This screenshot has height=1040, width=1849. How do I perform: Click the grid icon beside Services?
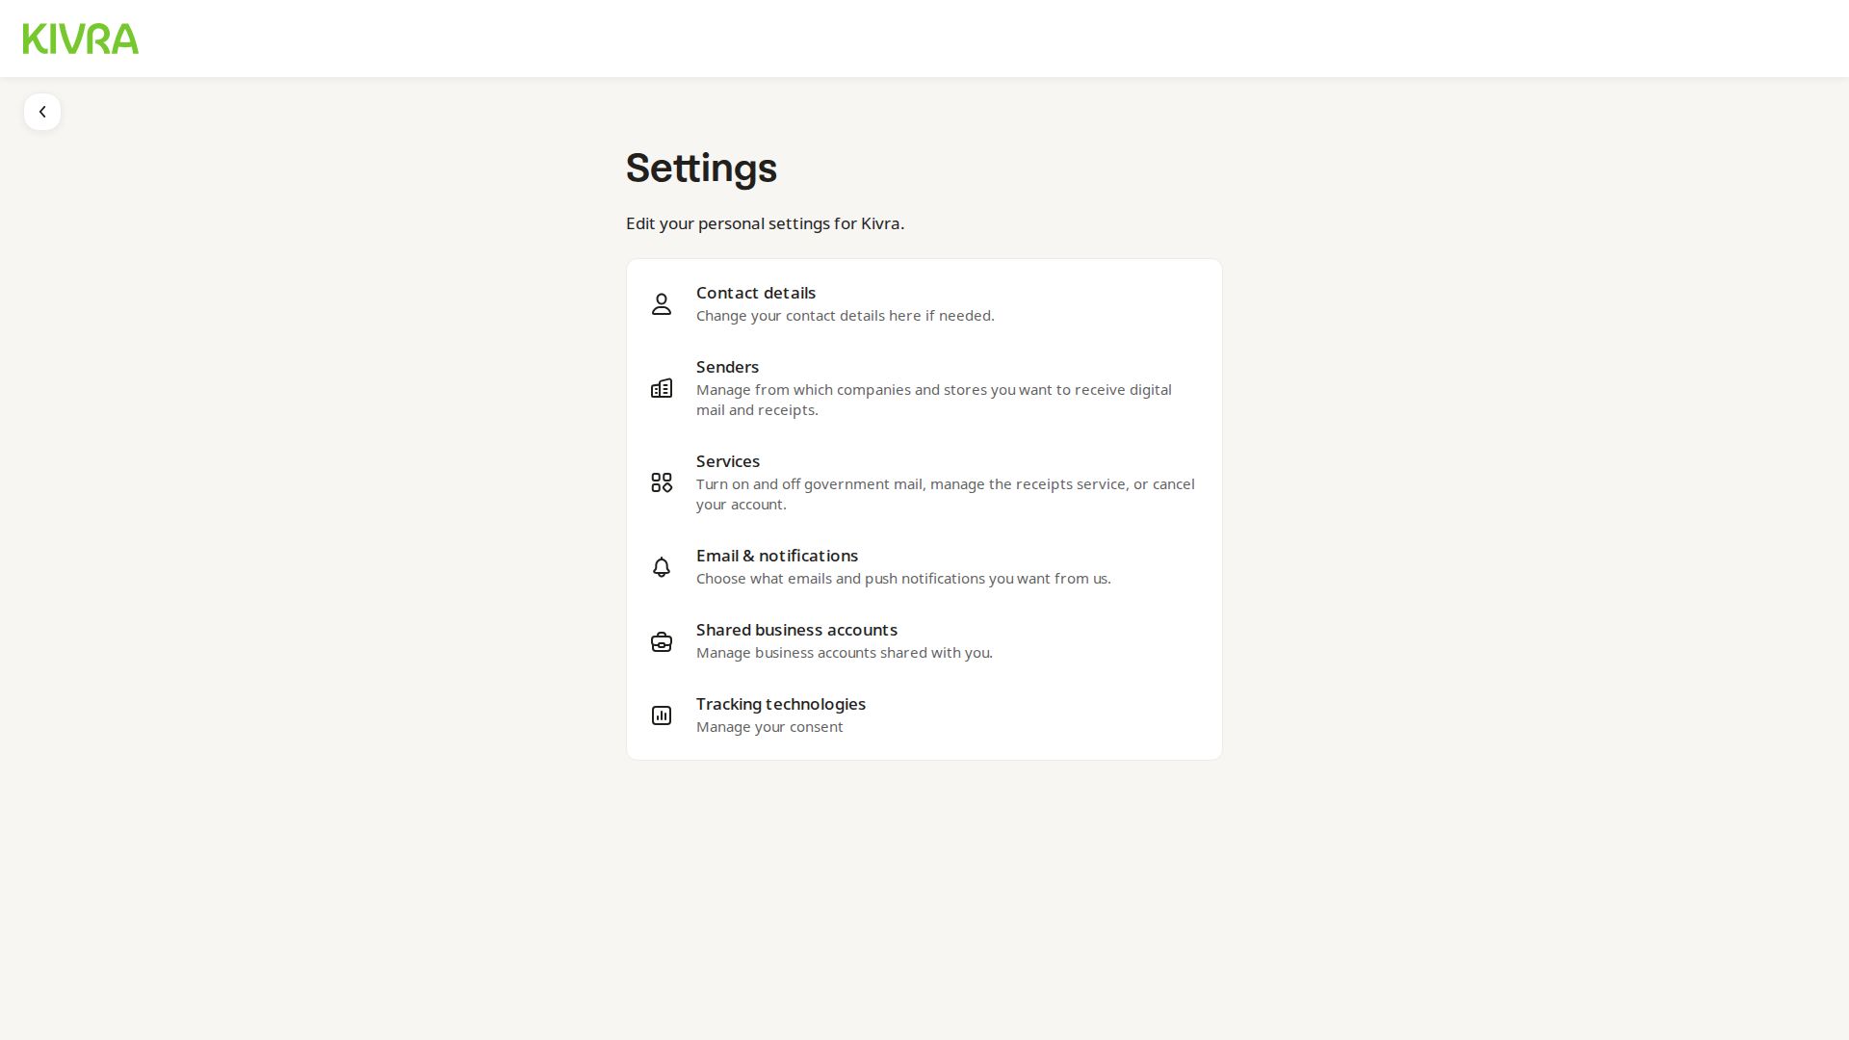point(662,482)
